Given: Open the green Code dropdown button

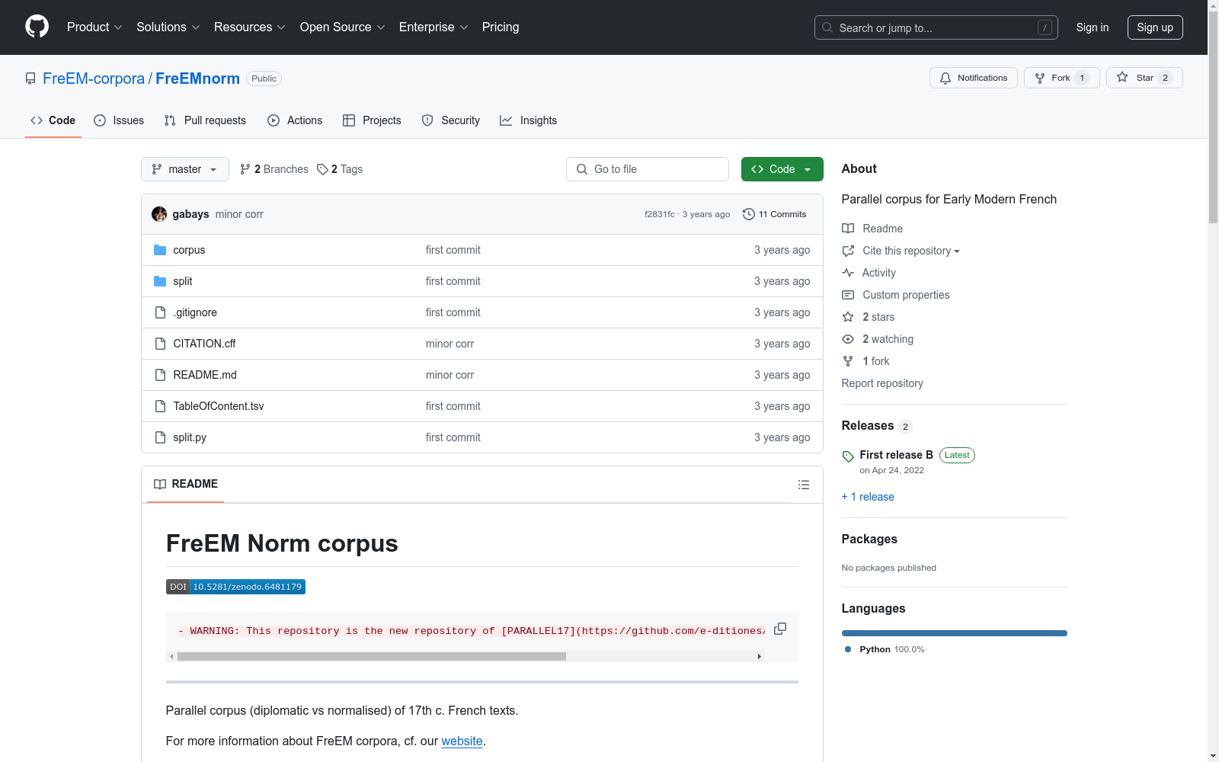Looking at the screenshot, I should (782, 169).
